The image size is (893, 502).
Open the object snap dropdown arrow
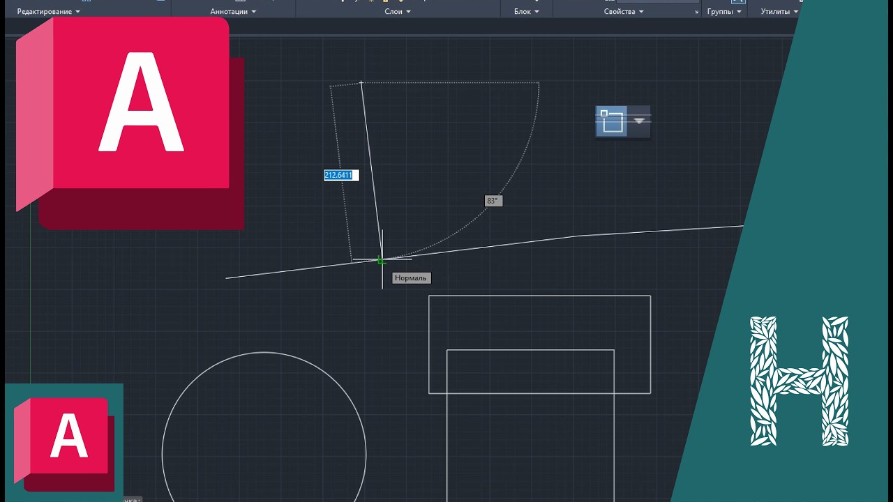(639, 121)
